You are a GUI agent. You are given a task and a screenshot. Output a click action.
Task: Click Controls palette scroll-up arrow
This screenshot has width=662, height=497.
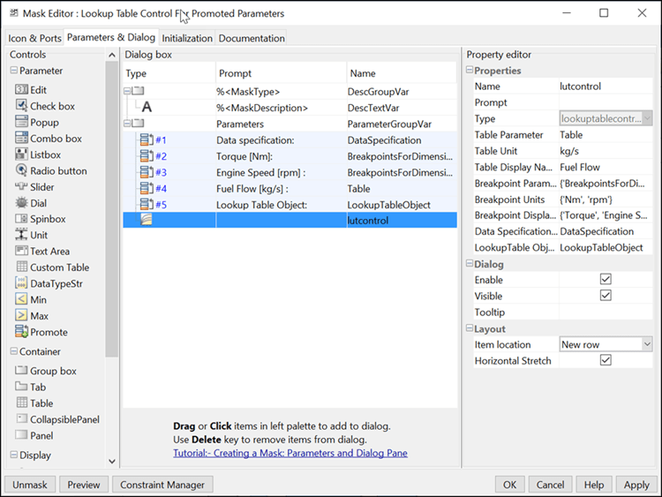[x=112, y=55]
